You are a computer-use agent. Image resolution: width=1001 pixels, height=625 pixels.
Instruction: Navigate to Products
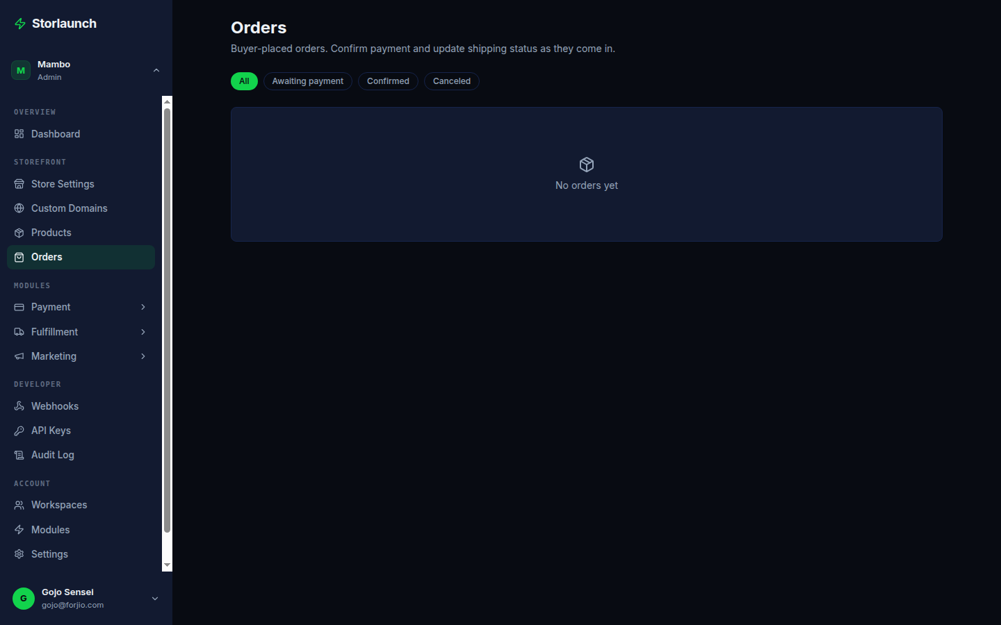point(81,233)
